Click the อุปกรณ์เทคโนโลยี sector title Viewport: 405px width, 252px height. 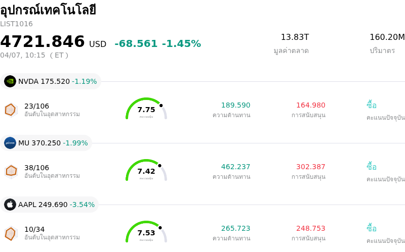pos(48,10)
